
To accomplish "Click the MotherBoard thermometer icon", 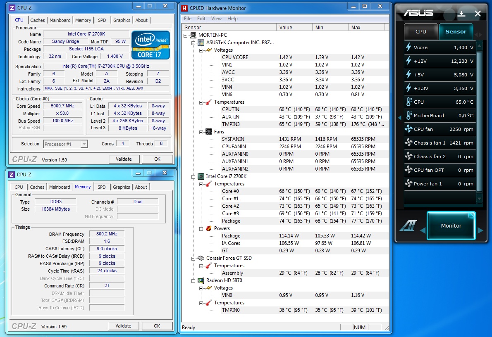I will pyautogui.click(x=408, y=115).
